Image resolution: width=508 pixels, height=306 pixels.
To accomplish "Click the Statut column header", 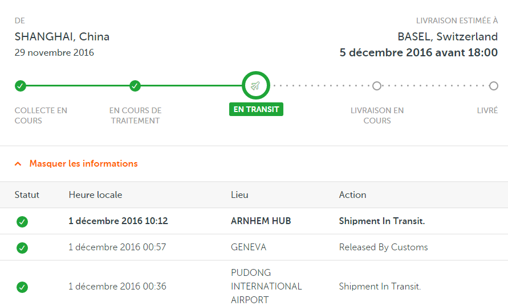I will (x=27, y=195).
